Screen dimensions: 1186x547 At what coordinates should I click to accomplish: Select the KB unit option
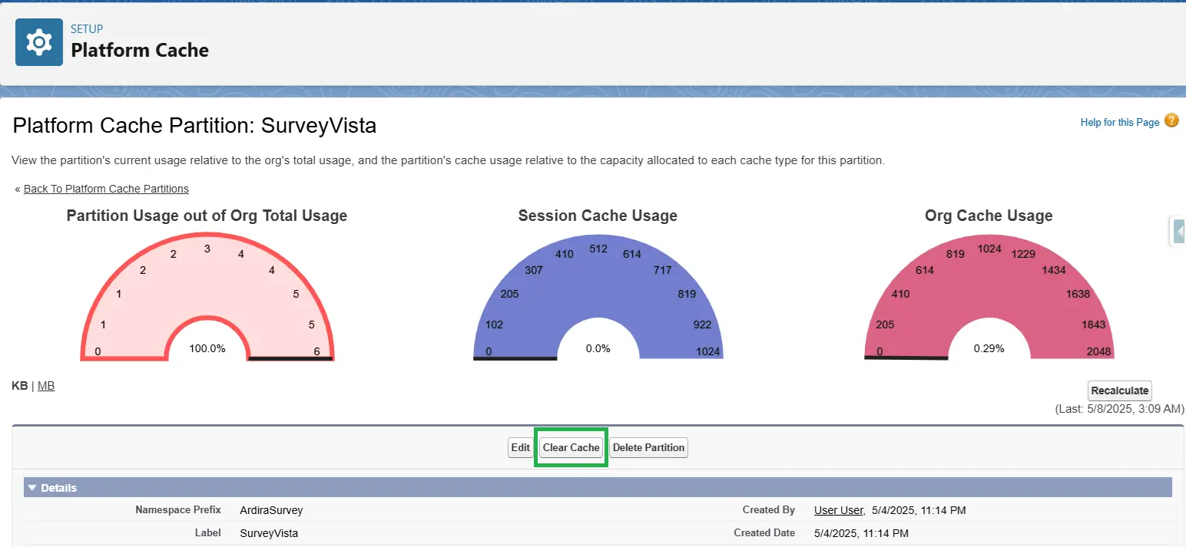(x=19, y=386)
